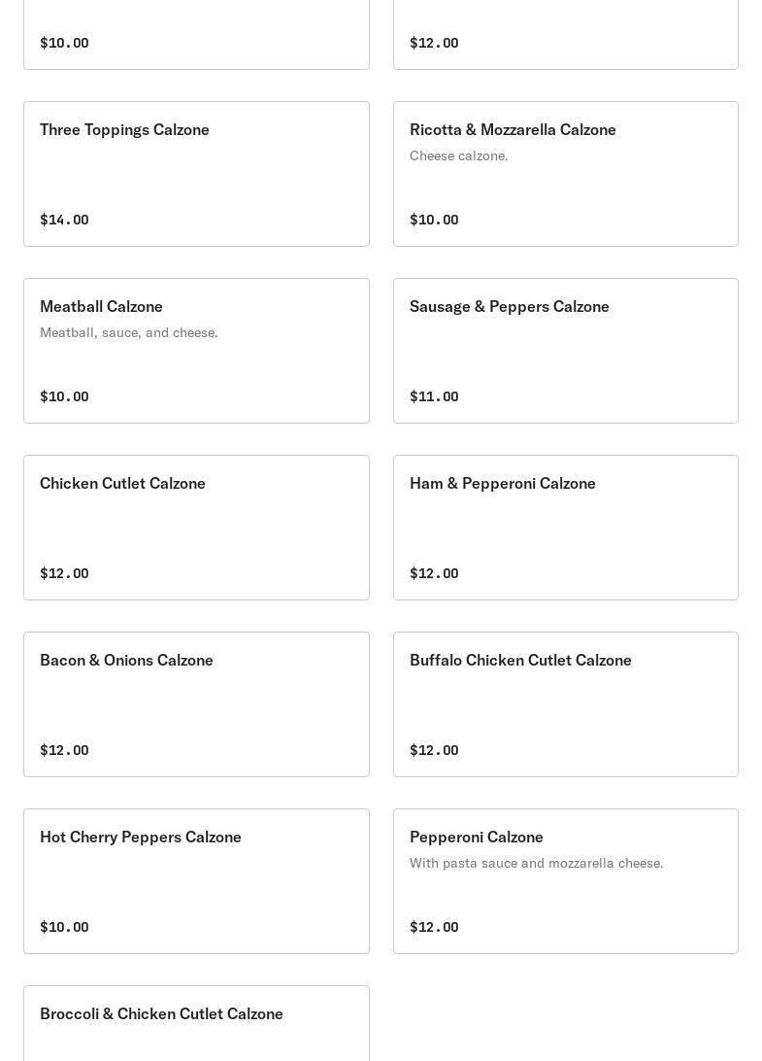762x1061 pixels.
Task: Click the pasta sauce and mozzarella description
Action: coord(536,863)
